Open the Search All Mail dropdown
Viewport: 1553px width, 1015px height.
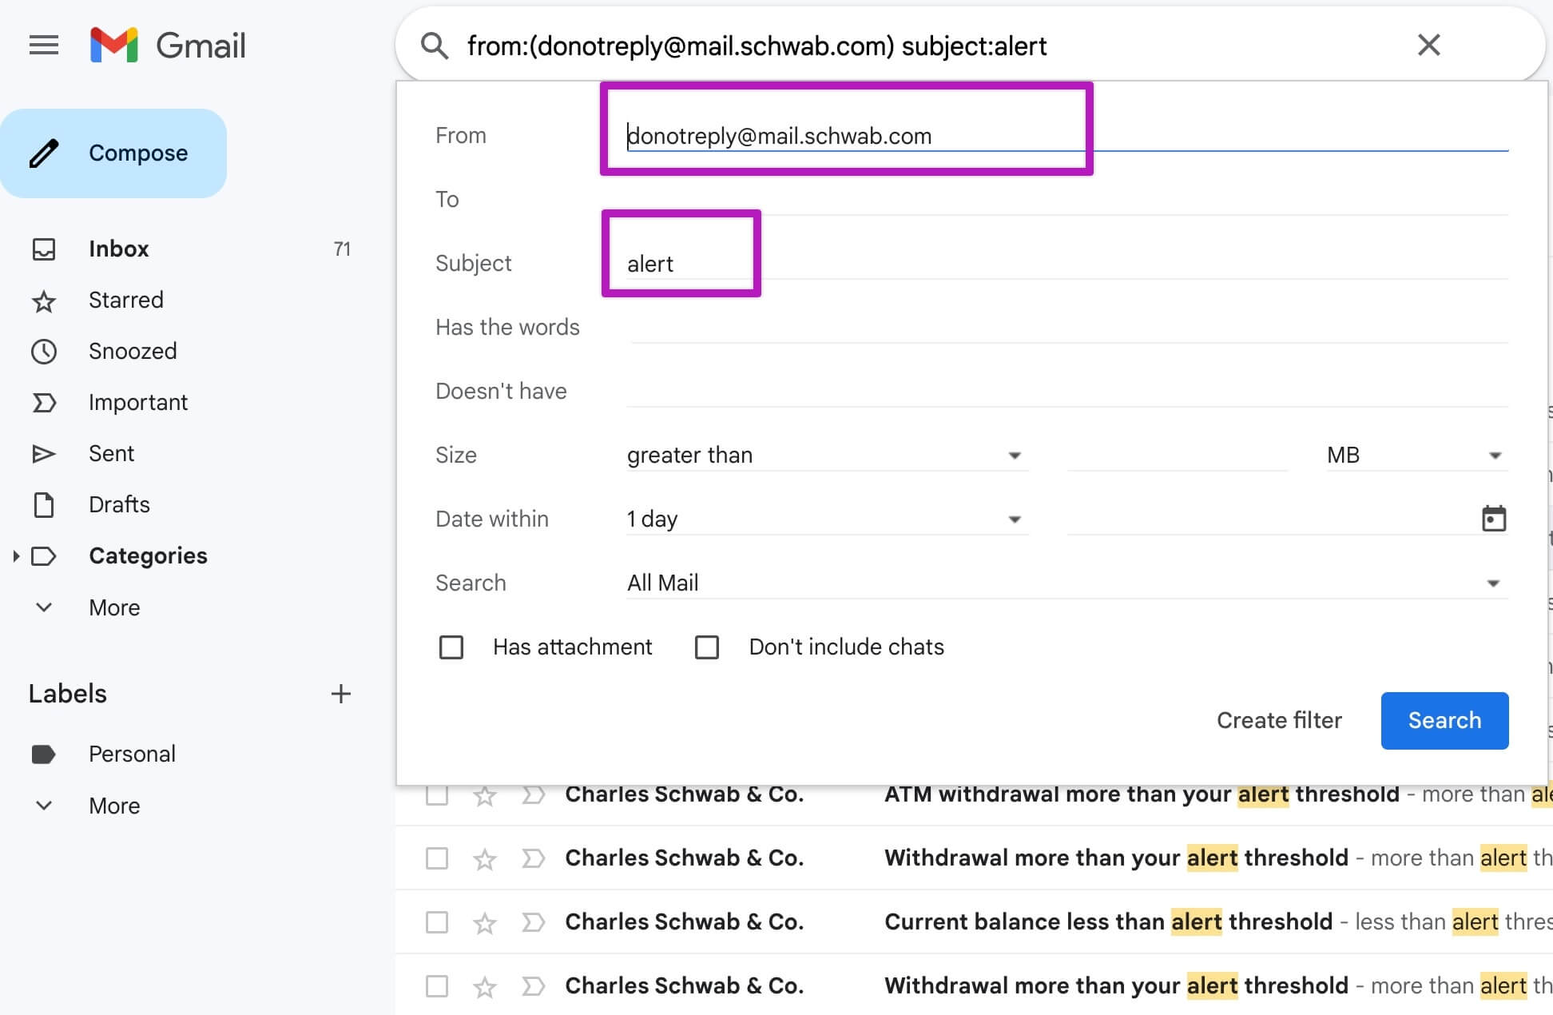(x=1067, y=583)
